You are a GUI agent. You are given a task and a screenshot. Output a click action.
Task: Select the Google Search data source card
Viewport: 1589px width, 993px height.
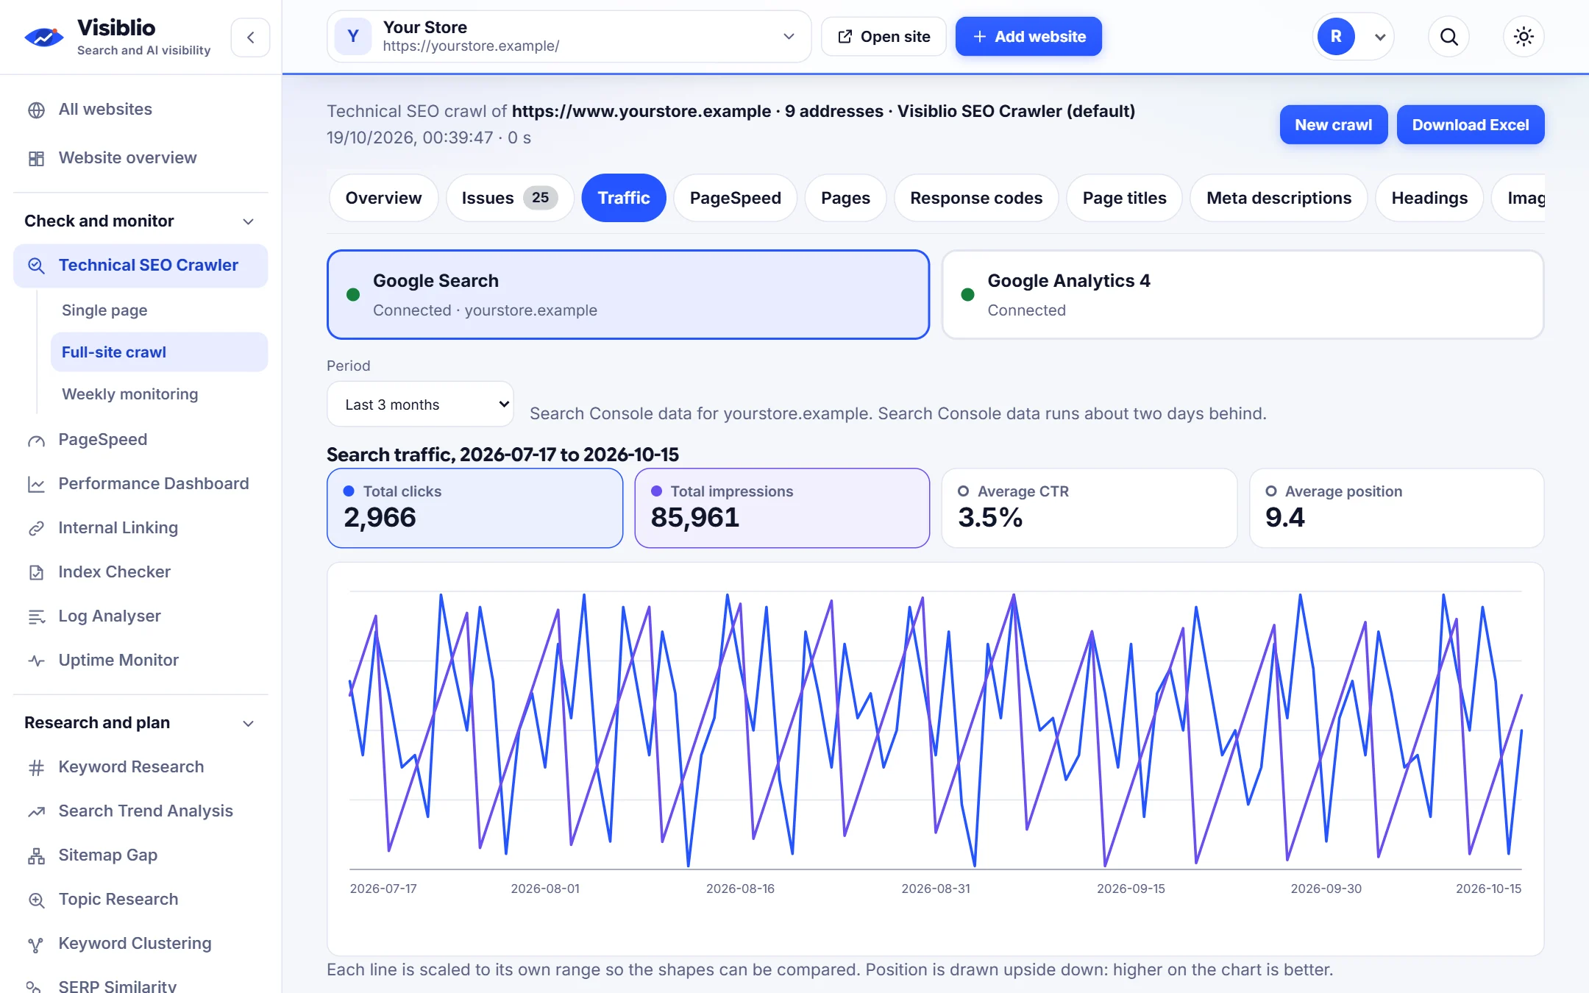pos(628,294)
